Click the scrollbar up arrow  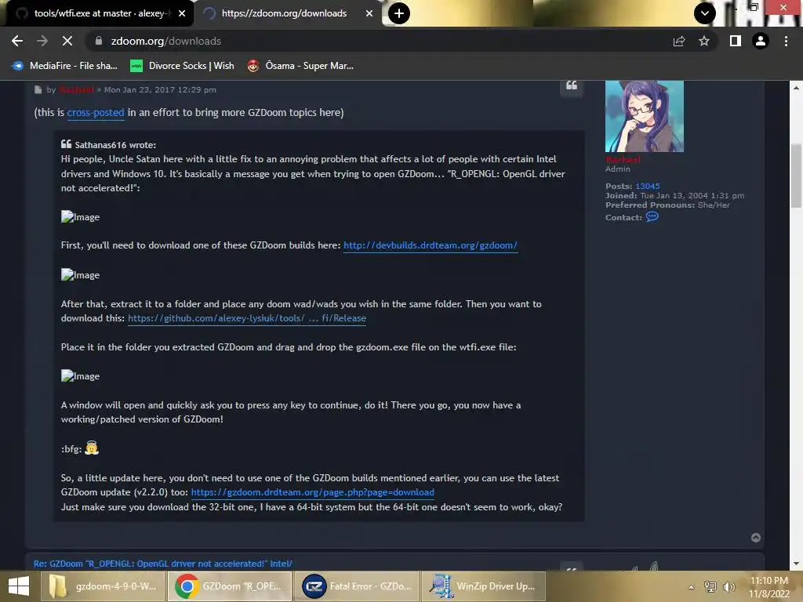pyautogui.click(x=796, y=88)
